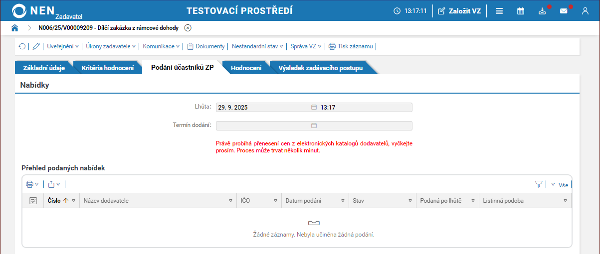Open the hamburger main menu

tap(499, 10)
